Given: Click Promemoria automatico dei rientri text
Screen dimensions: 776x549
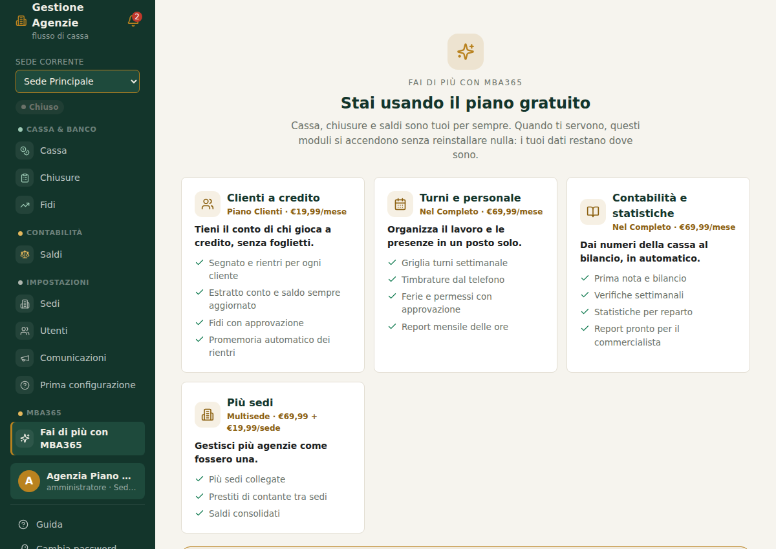Looking at the screenshot, I should pos(269,346).
